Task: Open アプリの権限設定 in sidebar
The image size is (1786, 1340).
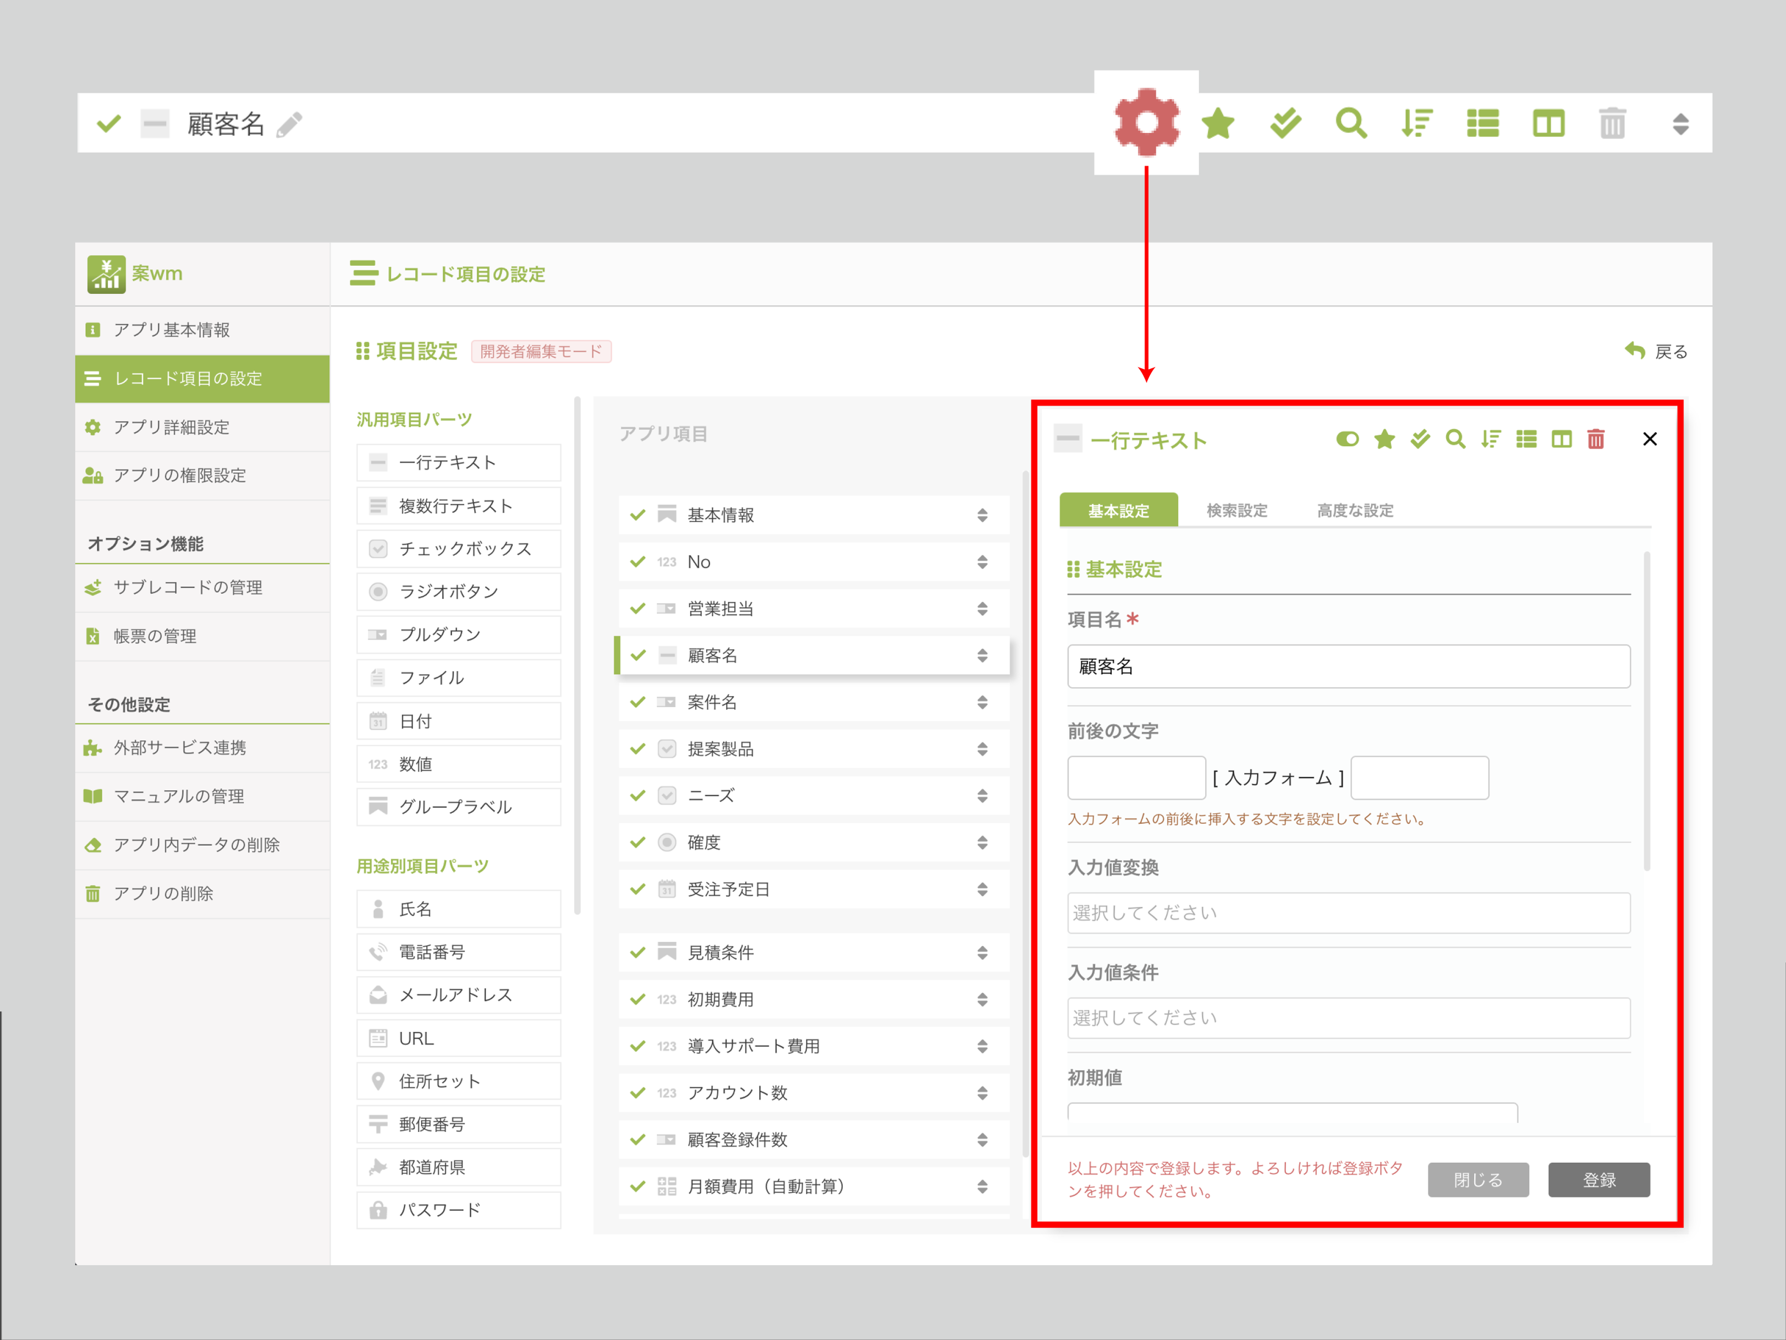Action: tap(202, 475)
